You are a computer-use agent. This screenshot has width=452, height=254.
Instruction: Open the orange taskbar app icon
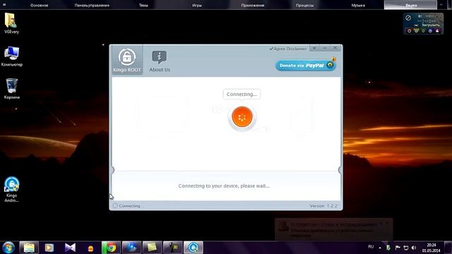click(90, 248)
